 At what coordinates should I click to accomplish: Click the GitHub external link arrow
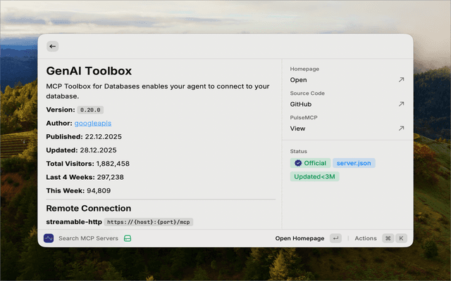click(x=401, y=104)
